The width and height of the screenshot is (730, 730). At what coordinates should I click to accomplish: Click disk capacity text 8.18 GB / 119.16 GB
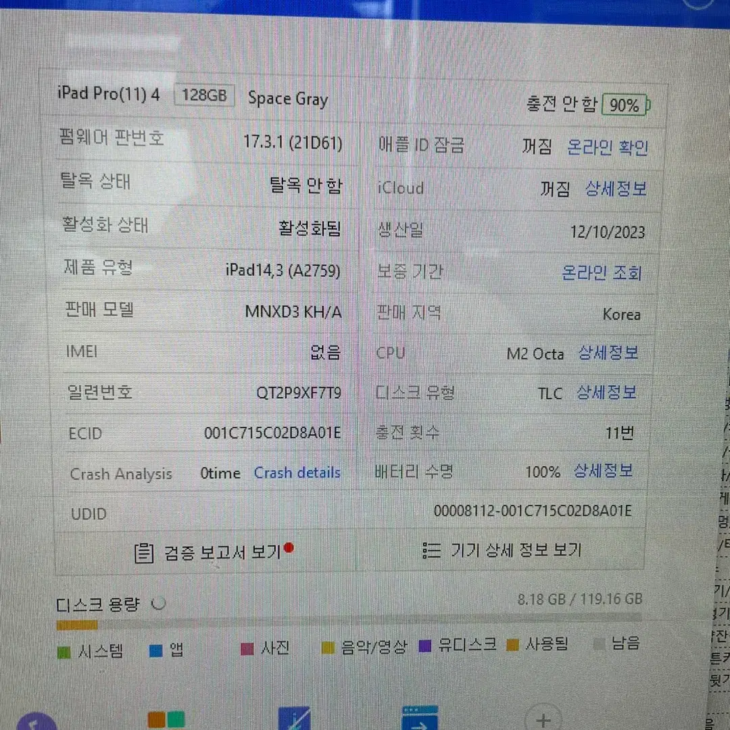(580, 599)
